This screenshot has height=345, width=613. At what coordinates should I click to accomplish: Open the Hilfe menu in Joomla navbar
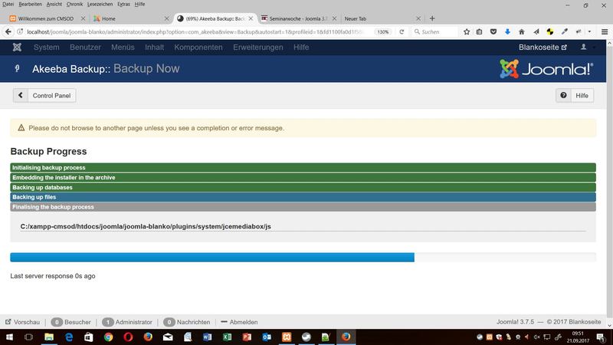tap(301, 48)
